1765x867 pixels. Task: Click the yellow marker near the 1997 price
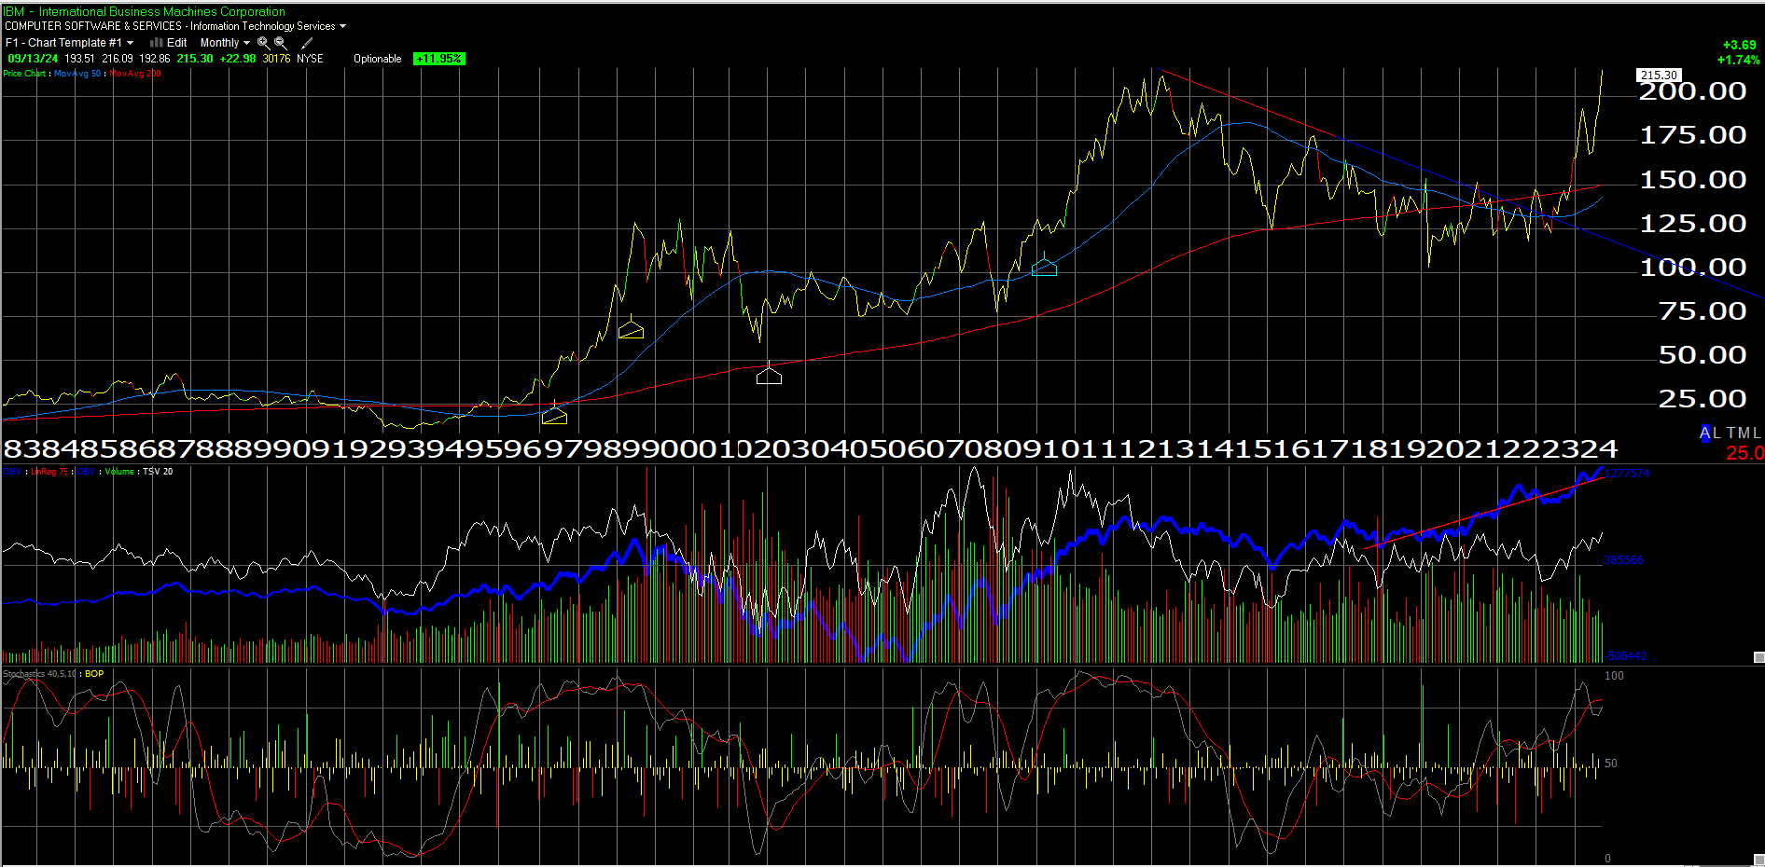click(x=554, y=414)
